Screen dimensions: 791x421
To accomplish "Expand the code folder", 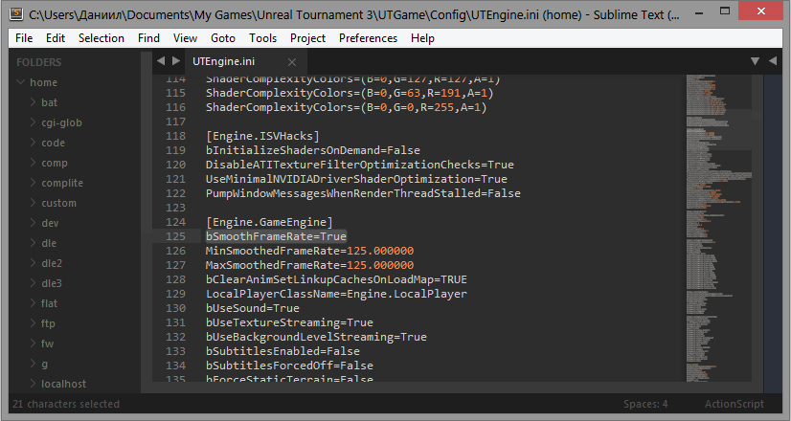I will point(33,143).
